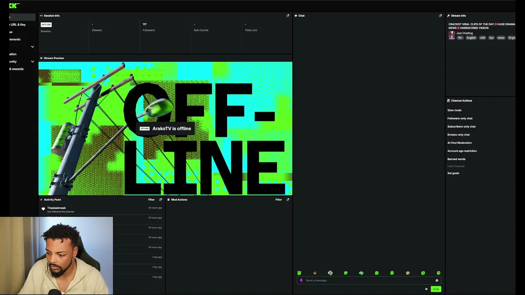Open Set goals channel action

(453, 173)
